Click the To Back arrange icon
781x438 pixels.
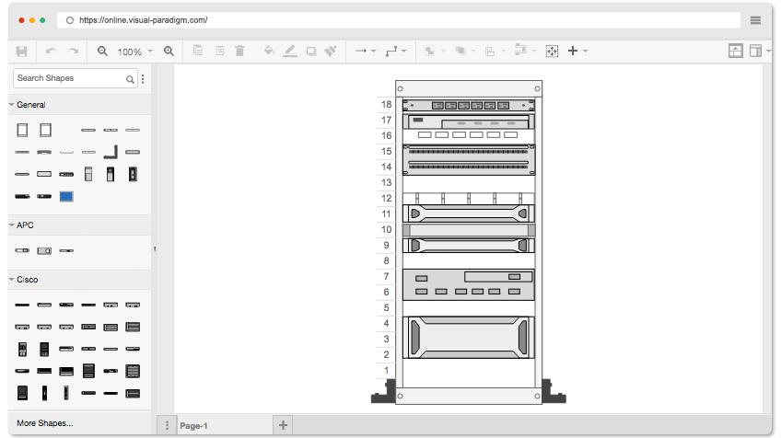460,51
